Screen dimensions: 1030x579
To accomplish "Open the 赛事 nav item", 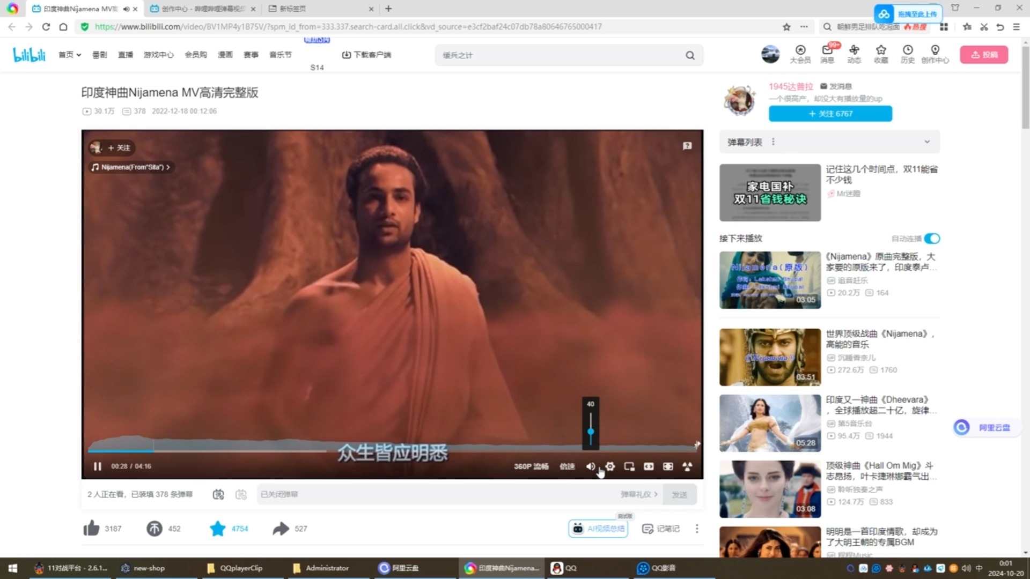I will click(x=251, y=55).
